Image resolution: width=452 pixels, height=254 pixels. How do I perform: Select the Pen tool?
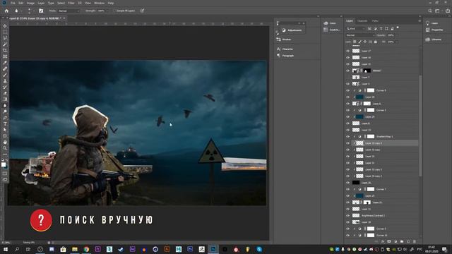(5, 118)
